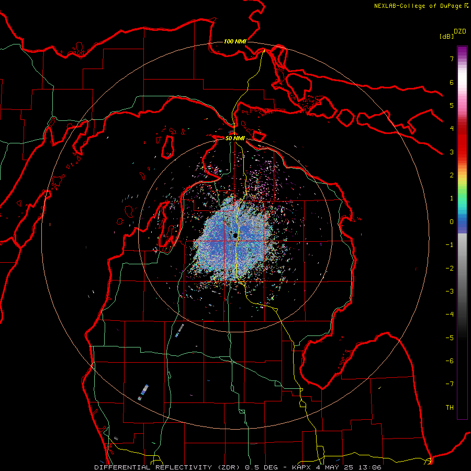Click the 0 dB blue color scale segment
The width and height of the screenshot is (471, 471).
462,222
